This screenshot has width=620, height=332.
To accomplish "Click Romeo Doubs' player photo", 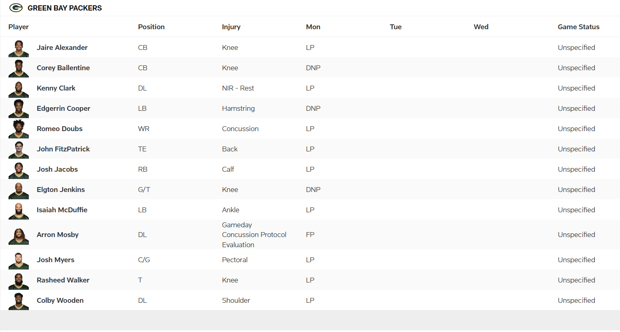I will click(19, 129).
